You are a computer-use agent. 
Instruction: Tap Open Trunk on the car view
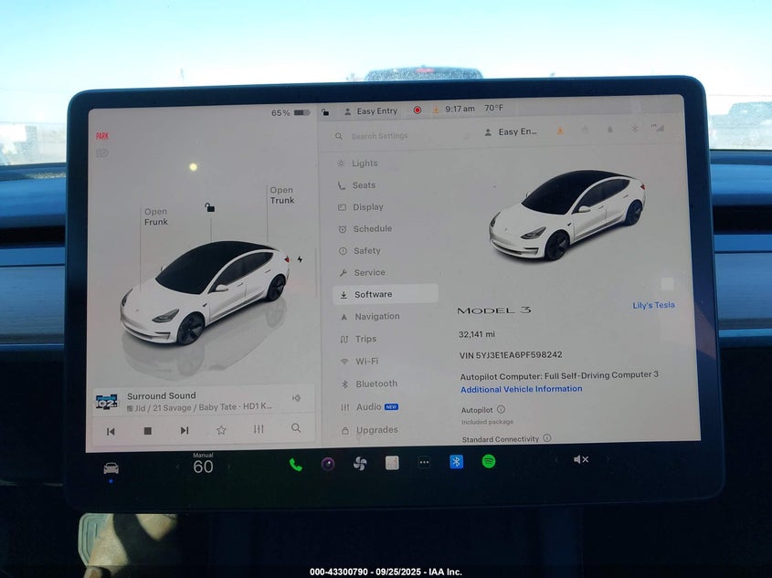(281, 195)
